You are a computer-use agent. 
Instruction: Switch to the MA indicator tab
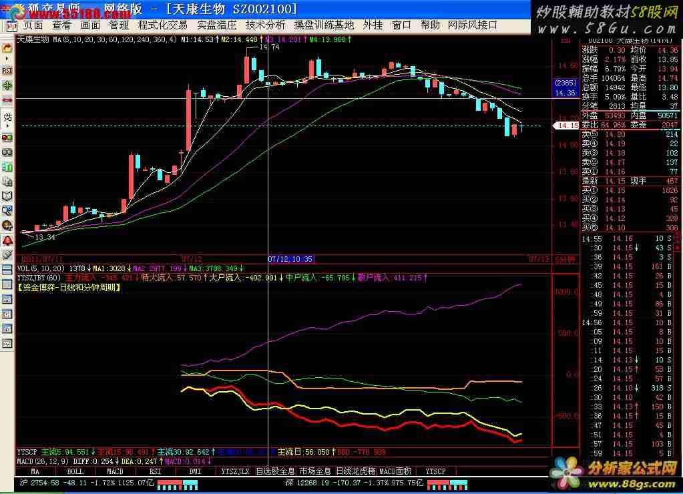point(35,471)
